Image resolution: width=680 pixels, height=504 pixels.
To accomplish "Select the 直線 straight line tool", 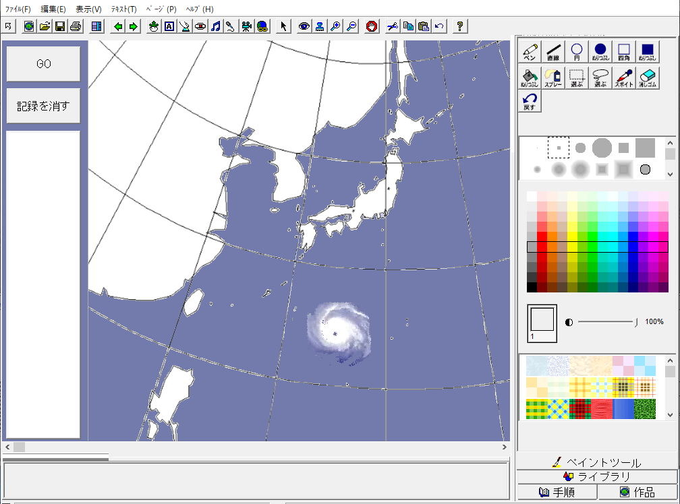I will point(553,53).
